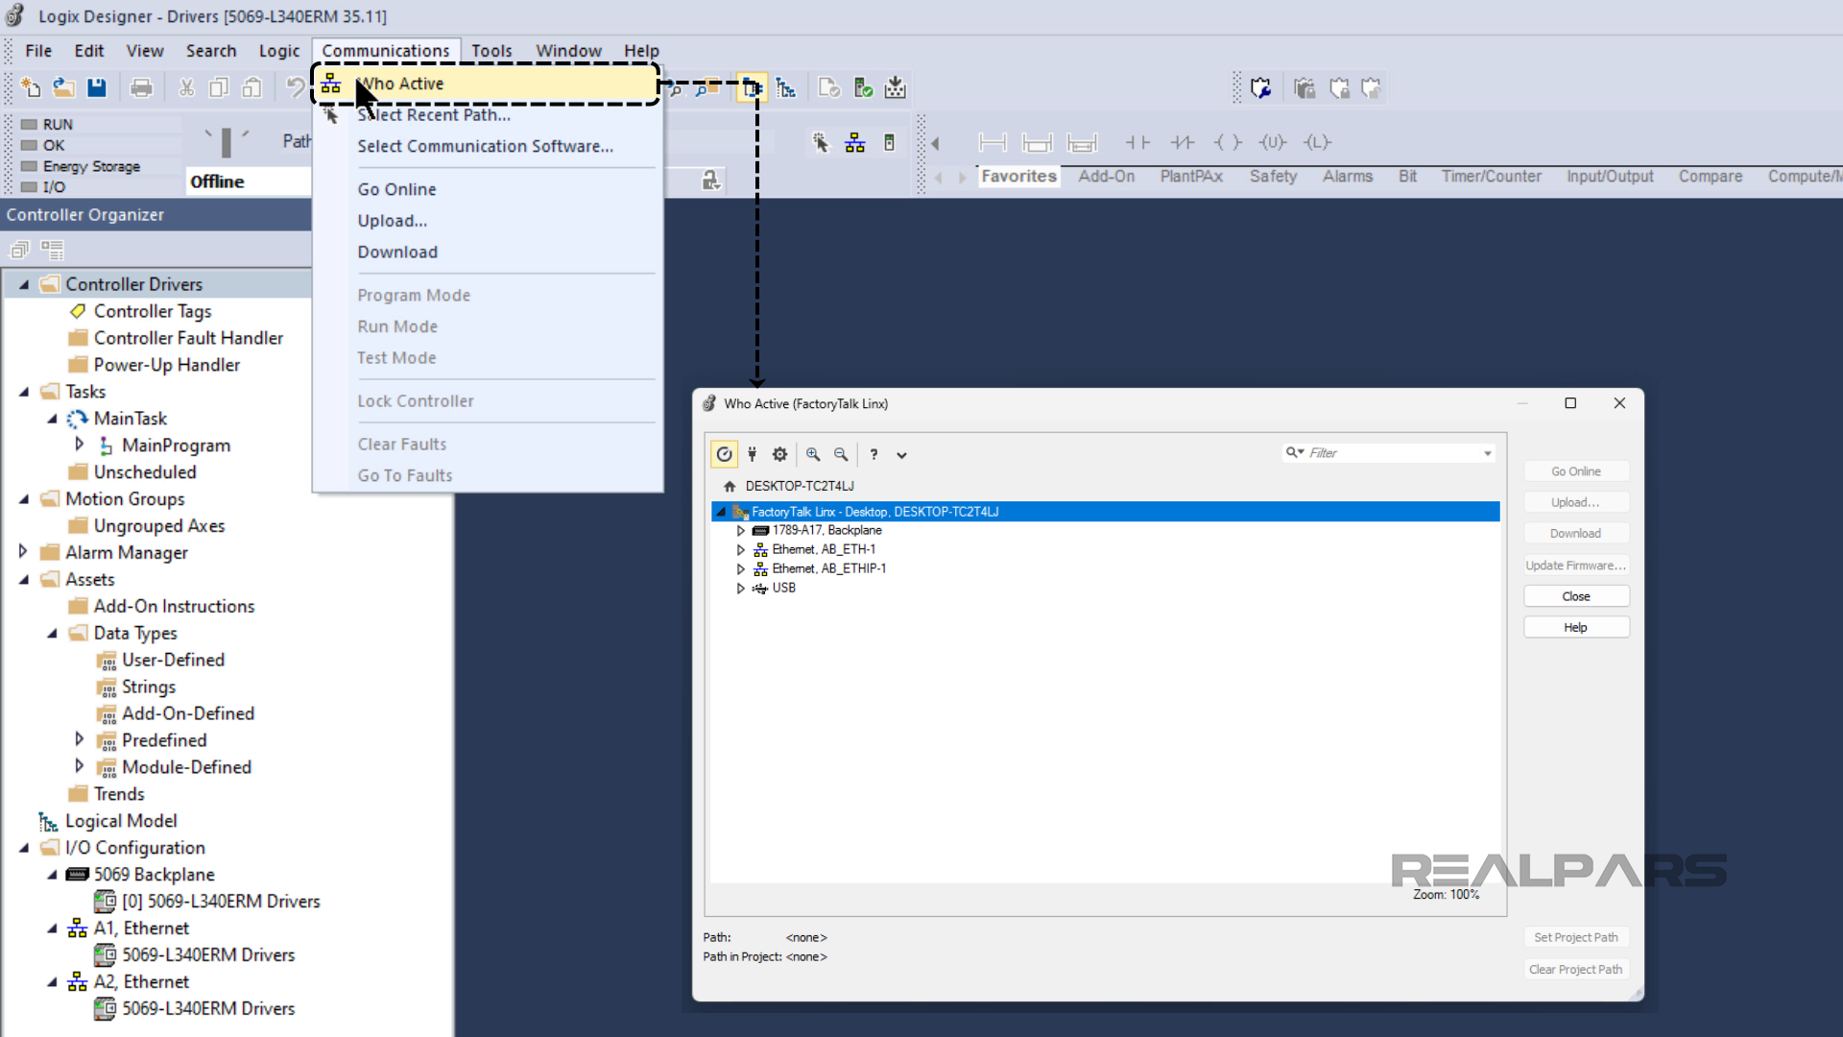
Task: Click the Select Recent Path cursor icon on path bar
Action: pos(821,143)
